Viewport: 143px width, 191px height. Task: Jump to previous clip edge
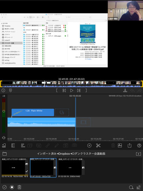[x=64, y=90]
